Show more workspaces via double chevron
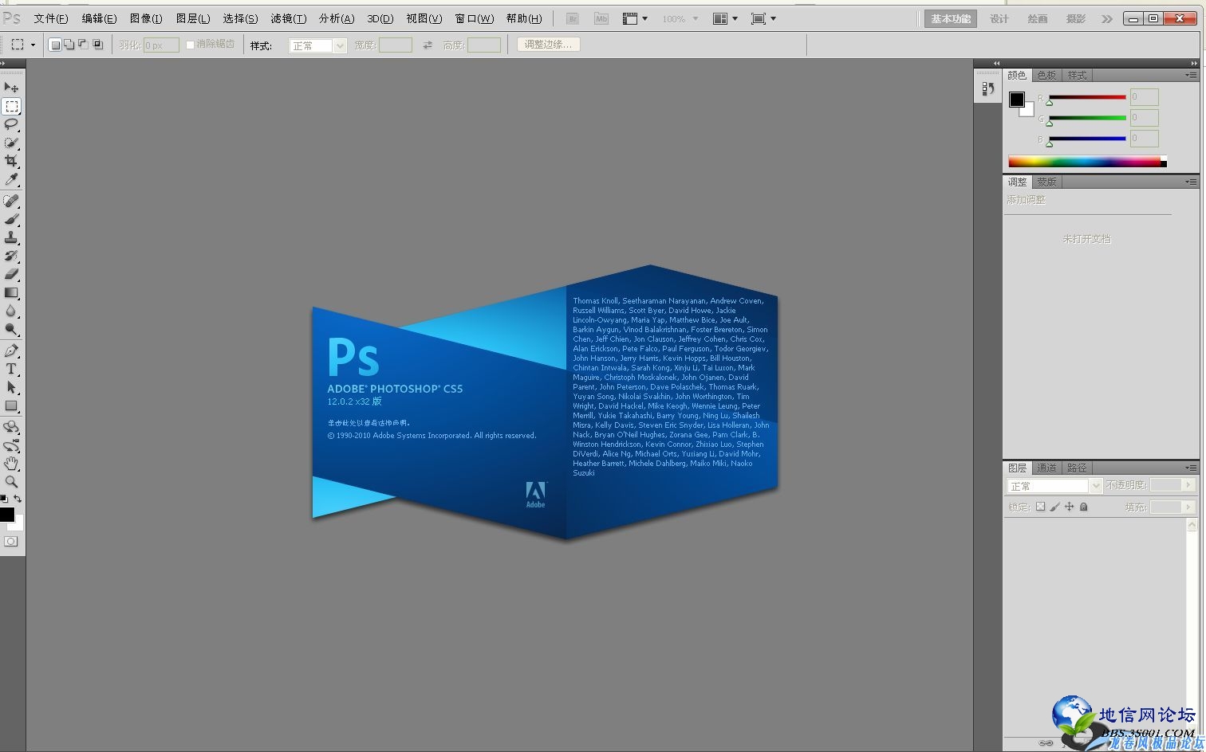 click(x=1107, y=18)
